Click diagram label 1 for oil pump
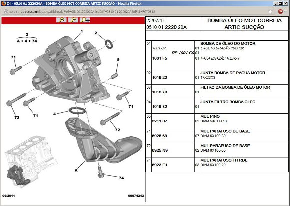This screenshot has width=290, height=206. click(82, 31)
